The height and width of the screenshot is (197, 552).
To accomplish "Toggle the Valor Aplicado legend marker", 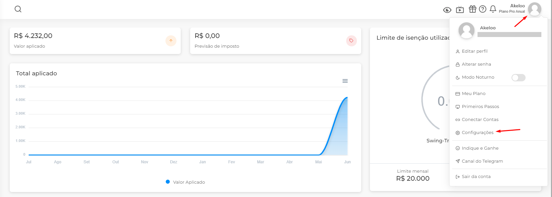I will click(x=168, y=182).
